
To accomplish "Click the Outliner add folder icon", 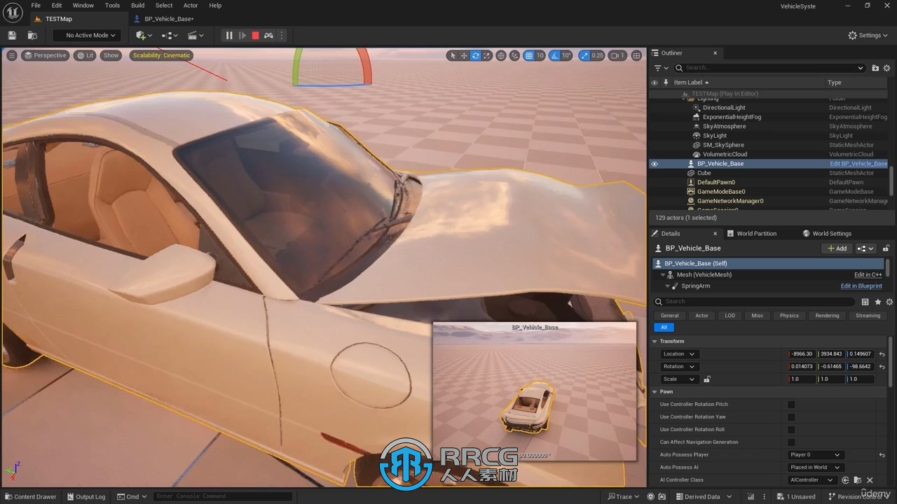I will (875, 68).
